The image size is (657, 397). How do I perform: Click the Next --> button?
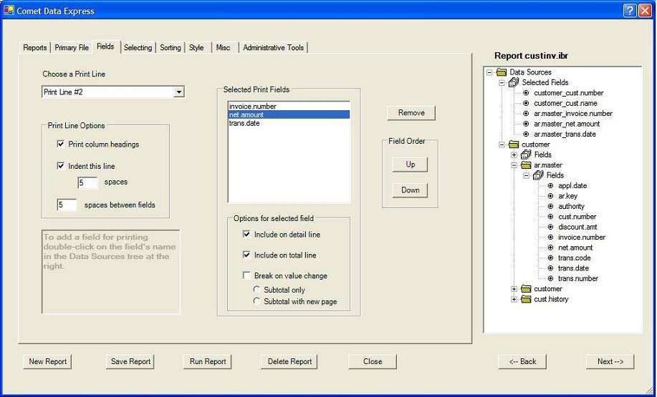pyautogui.click(x=610, y=361)
